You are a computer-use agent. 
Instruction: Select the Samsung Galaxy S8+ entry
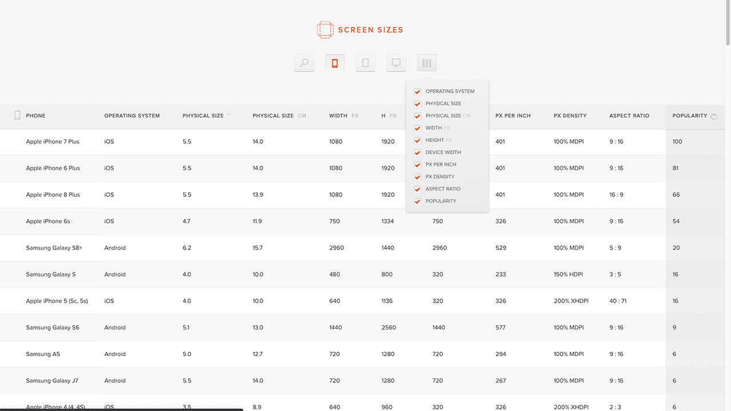pos(54,248)
